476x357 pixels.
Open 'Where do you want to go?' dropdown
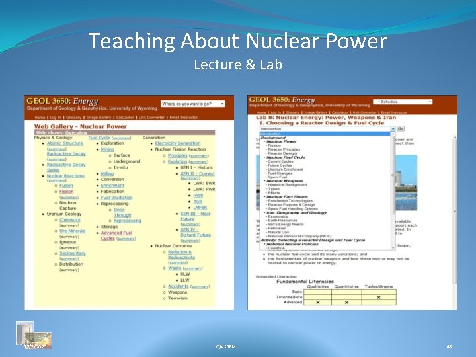(193, 104)
